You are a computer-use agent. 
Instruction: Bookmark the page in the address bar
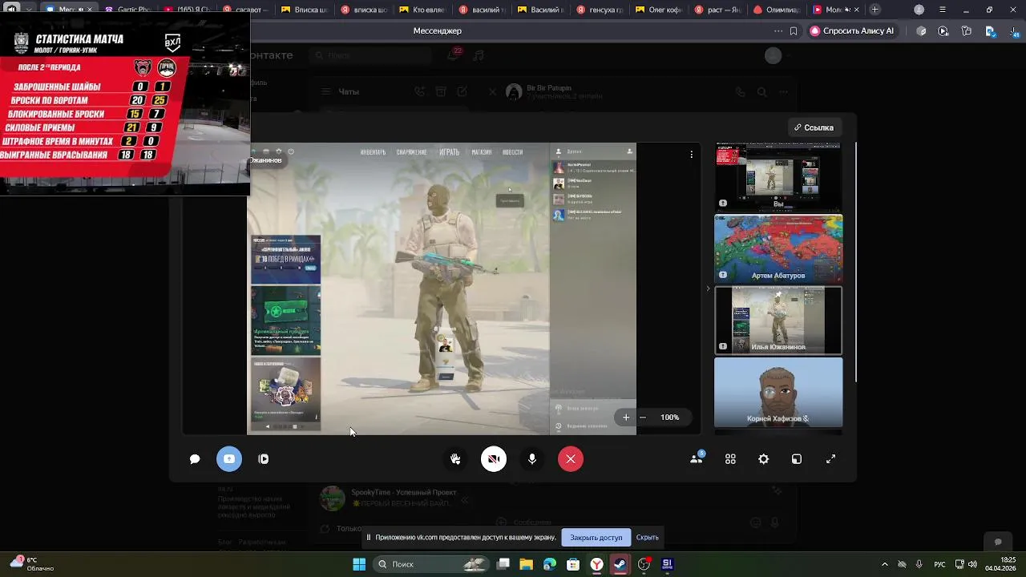click(x=794, y=31)
